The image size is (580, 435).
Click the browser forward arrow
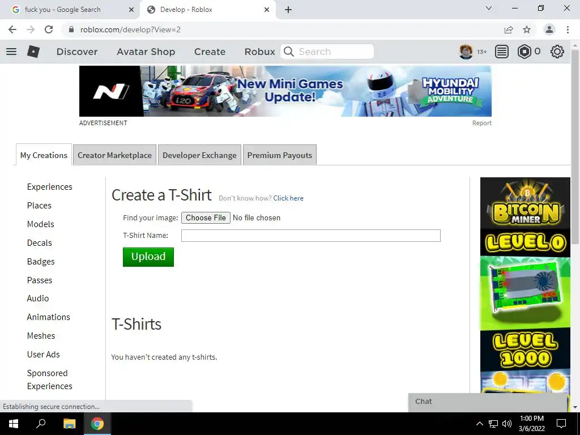(31, 29)
